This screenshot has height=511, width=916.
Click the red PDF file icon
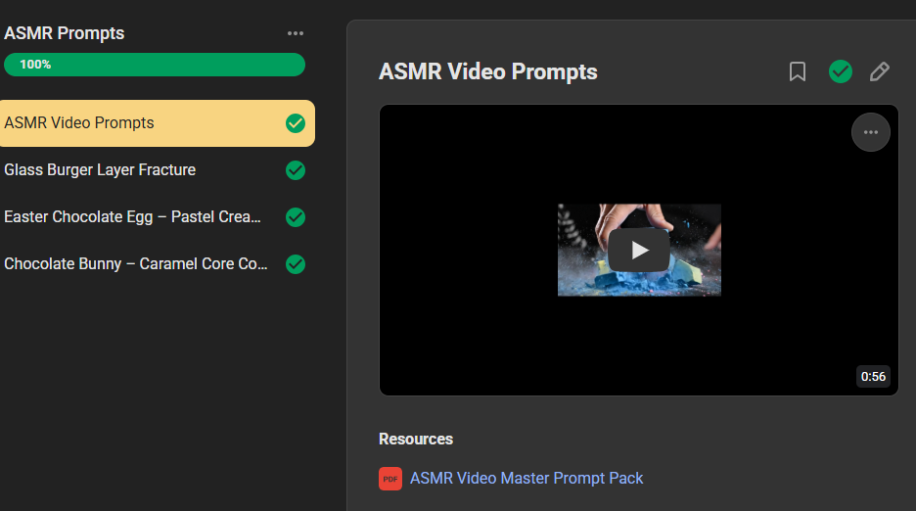(x=390, y=479)
